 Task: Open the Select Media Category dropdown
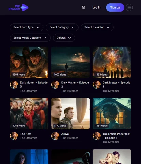pos(30,38)
